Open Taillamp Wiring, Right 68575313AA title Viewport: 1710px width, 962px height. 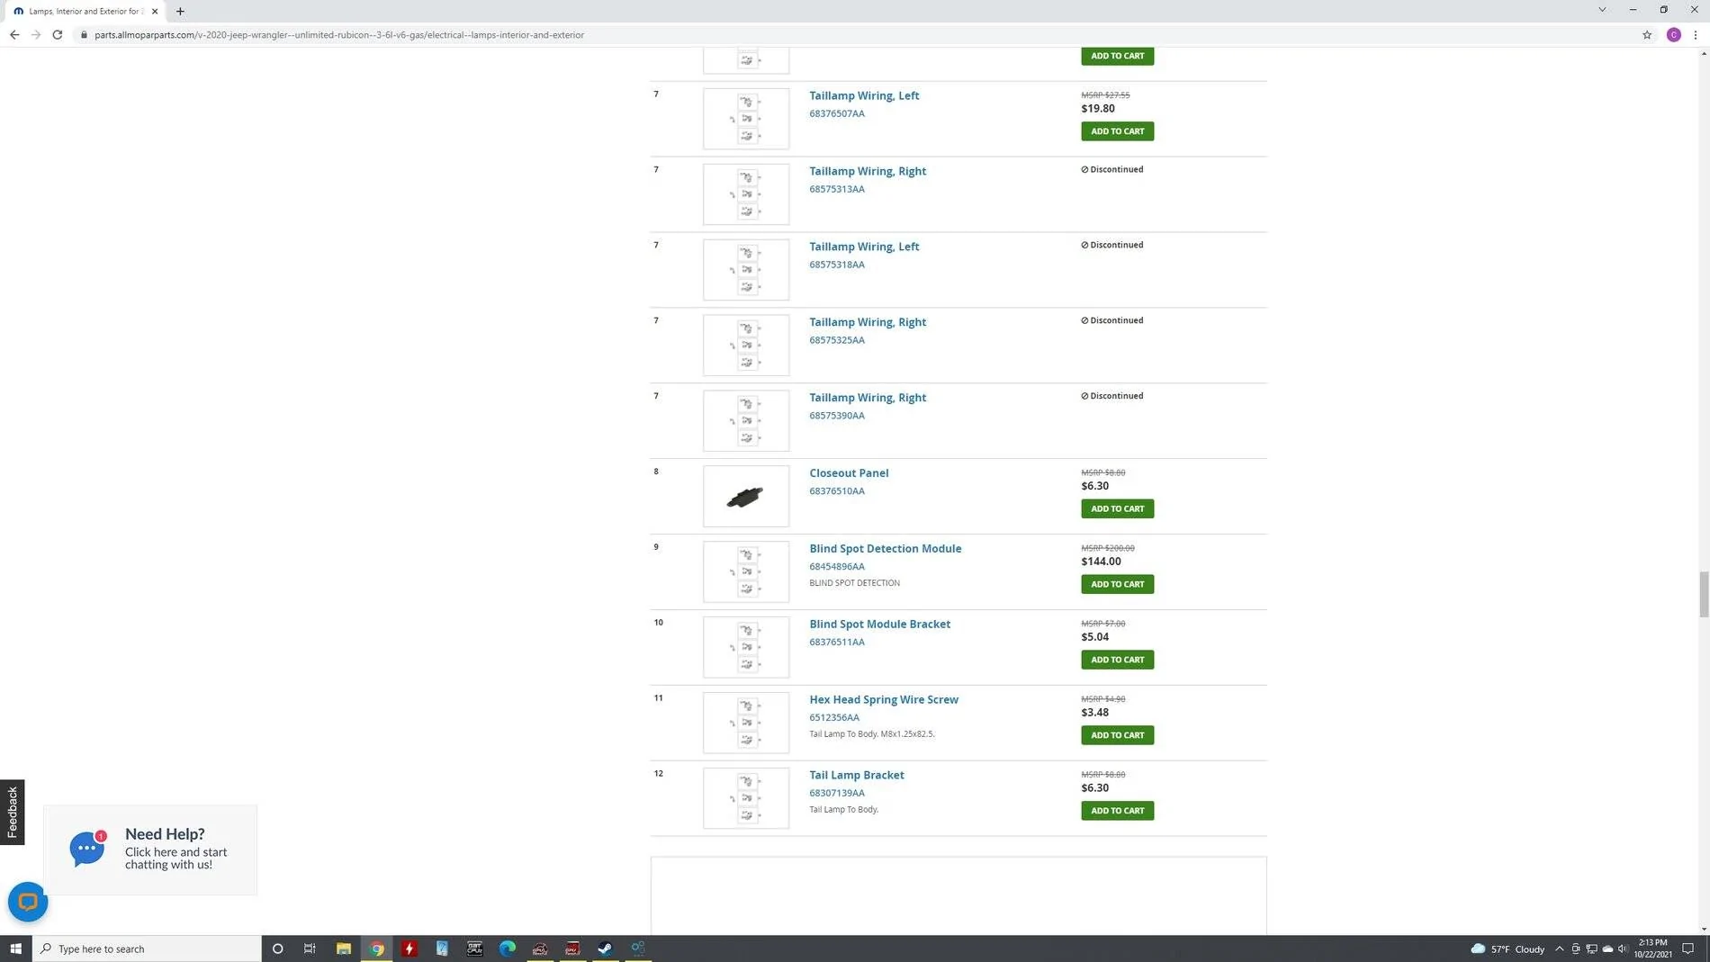868,171
